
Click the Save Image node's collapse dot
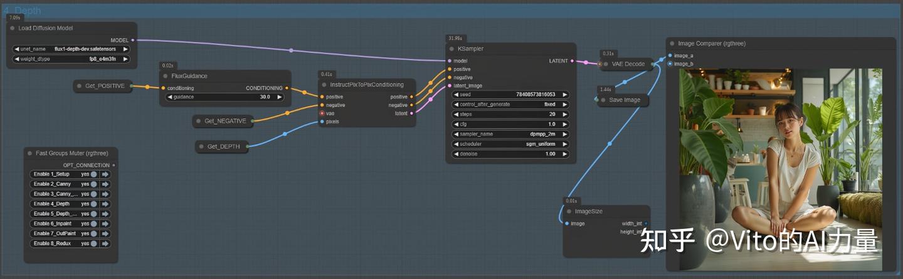603,100
